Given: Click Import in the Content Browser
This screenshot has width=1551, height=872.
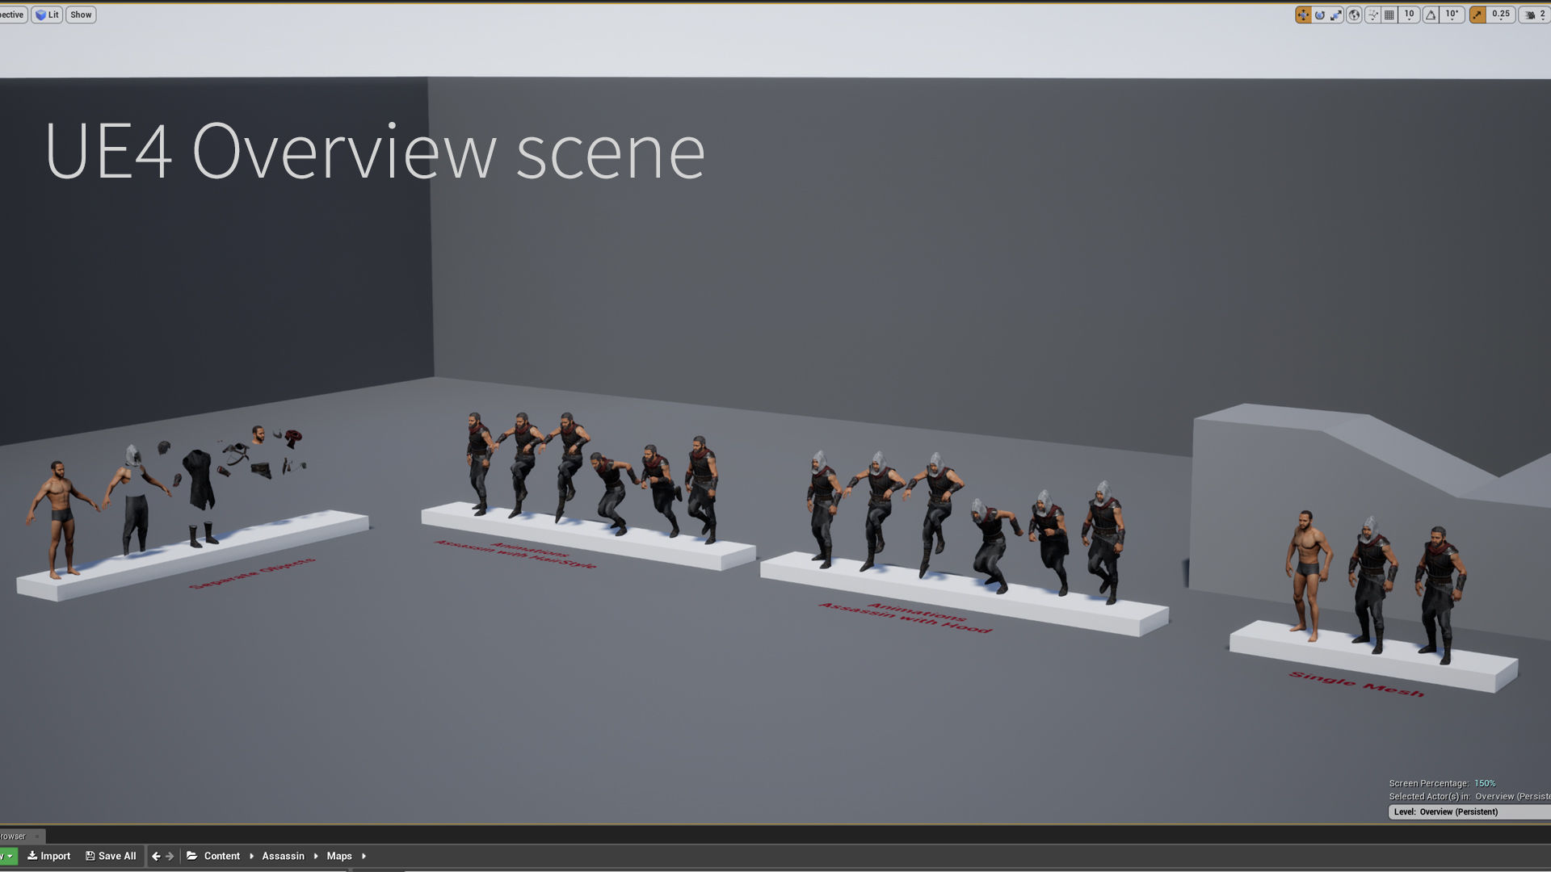Looking at the screenshot, I should (x=49, y=856).
